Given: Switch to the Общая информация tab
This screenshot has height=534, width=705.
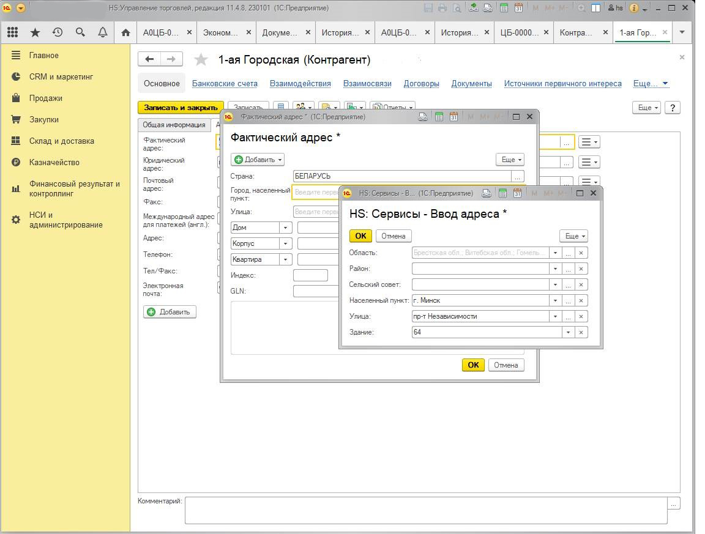Looking at the screenshot, I should pyautogui.click(x=174, y=125).
